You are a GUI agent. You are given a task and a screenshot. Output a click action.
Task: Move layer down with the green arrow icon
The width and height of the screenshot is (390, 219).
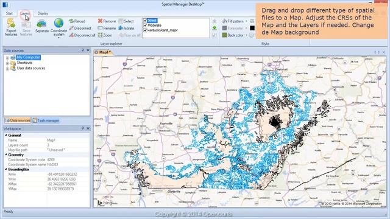tap(214, 28)
